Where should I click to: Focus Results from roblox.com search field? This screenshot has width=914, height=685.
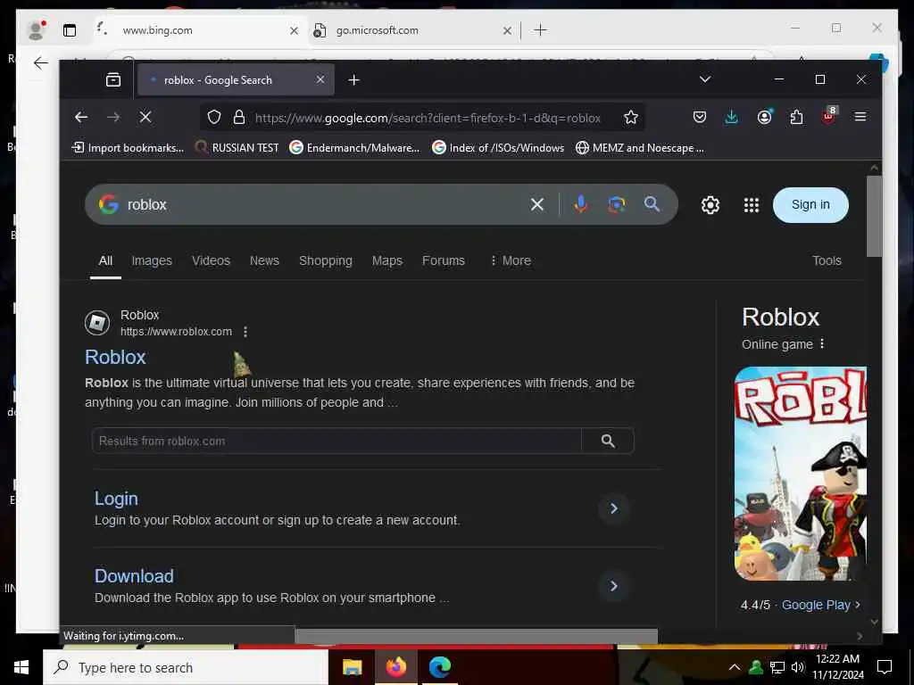pyautogui.click(x=337, y=441)
